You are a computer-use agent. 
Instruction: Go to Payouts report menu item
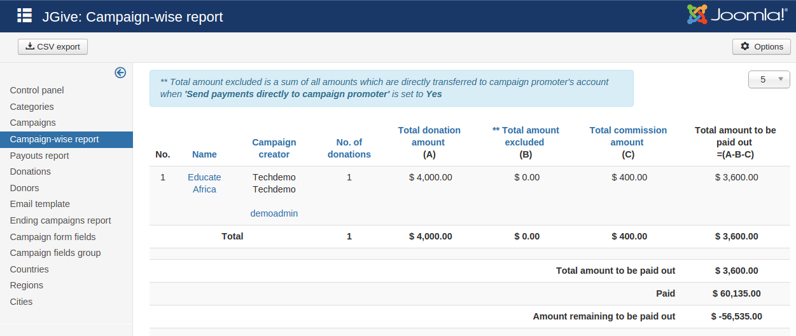coord(39,156)
